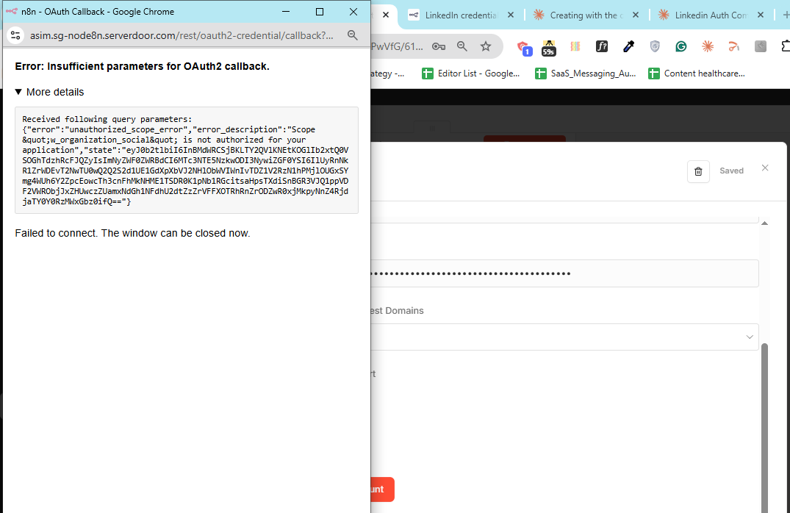Screen dimensions: 790x513
Task: Minimize the n8n OAuth Callback popup window
Action: (286, 12)
